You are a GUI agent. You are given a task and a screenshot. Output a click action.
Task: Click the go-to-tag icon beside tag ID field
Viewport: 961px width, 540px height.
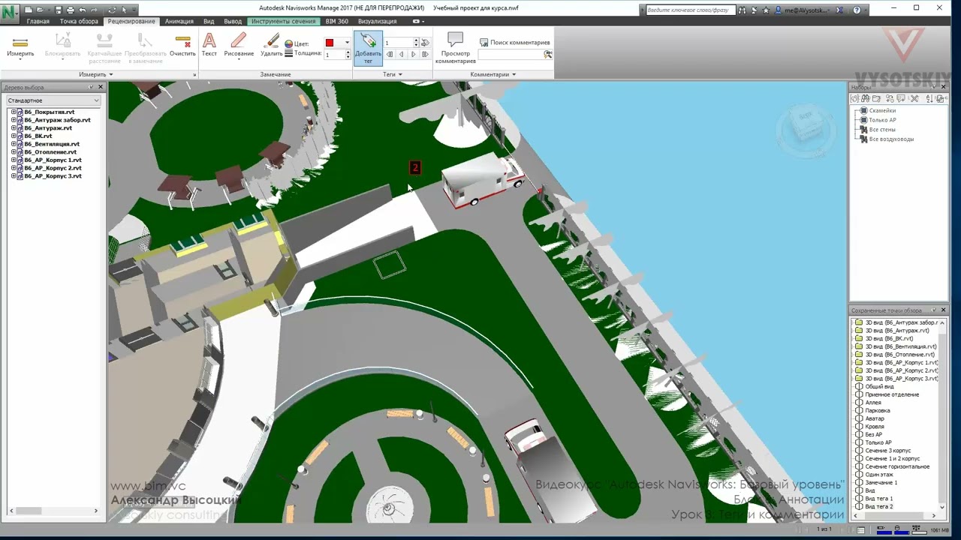[425, 43]
